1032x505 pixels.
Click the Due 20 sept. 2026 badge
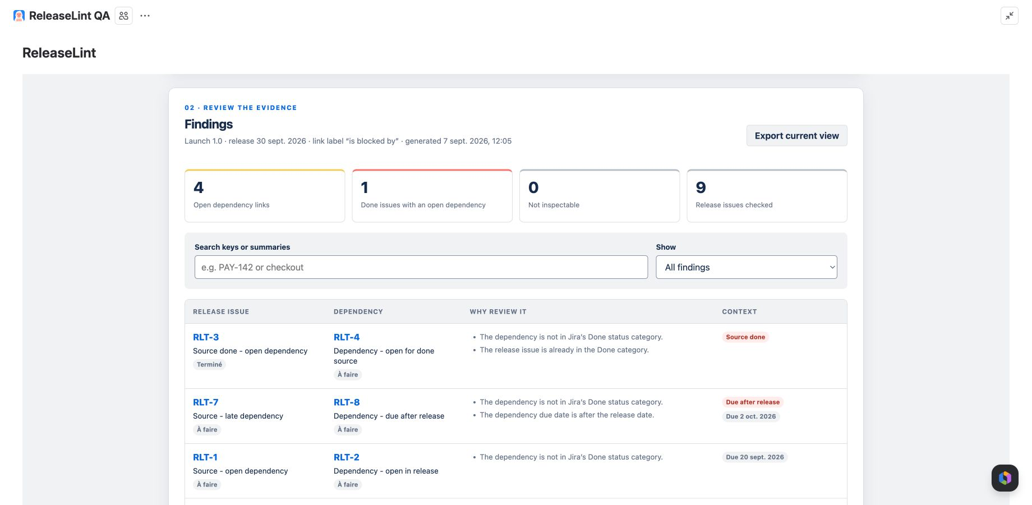[x=755, y=457]
